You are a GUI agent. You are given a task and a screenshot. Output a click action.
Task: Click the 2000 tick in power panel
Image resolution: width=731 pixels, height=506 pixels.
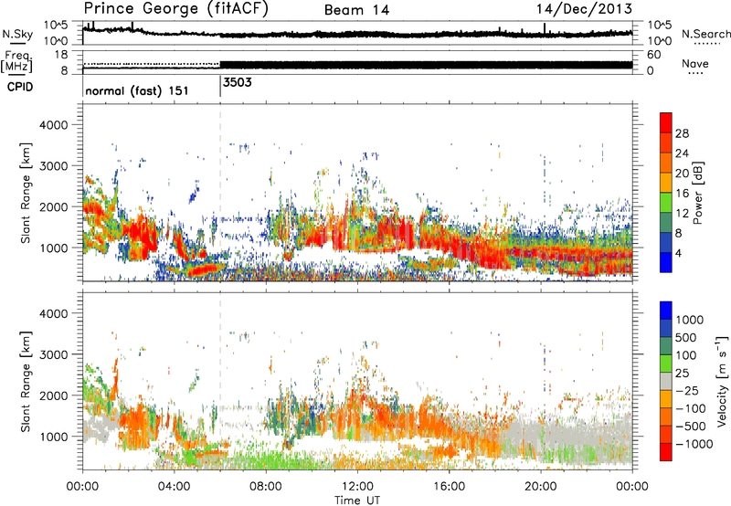54,206
